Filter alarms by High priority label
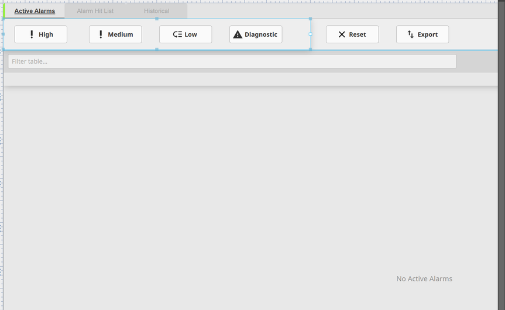The height and width of the screenshot is (310, 505). [46, 35]
